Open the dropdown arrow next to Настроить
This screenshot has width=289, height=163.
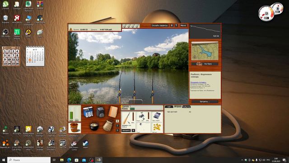(133, 131)
